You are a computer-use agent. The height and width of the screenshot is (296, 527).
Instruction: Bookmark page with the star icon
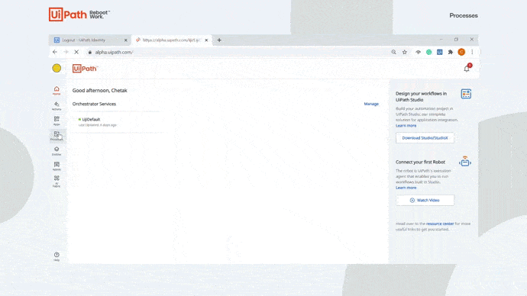(x=405, y=52)
